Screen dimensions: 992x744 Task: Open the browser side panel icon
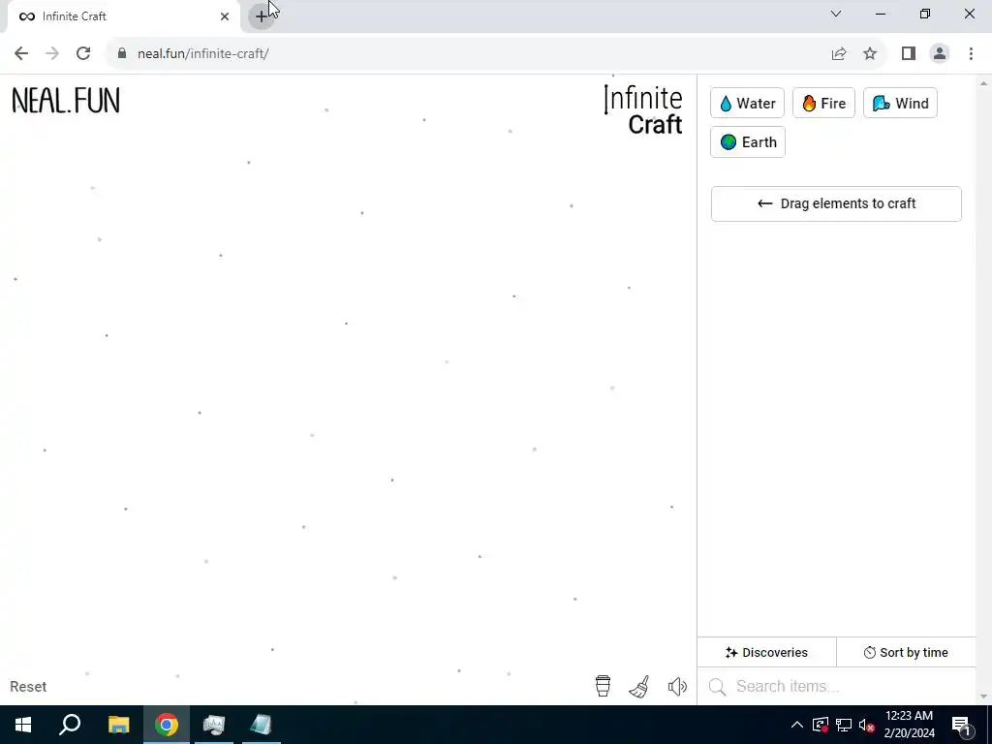pyautogui.click(x=909, y=54)
